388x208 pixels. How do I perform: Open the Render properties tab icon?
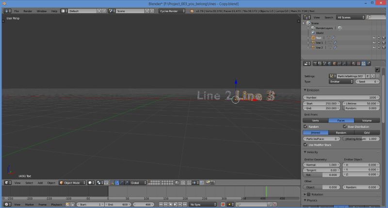[x=315, y=64]
